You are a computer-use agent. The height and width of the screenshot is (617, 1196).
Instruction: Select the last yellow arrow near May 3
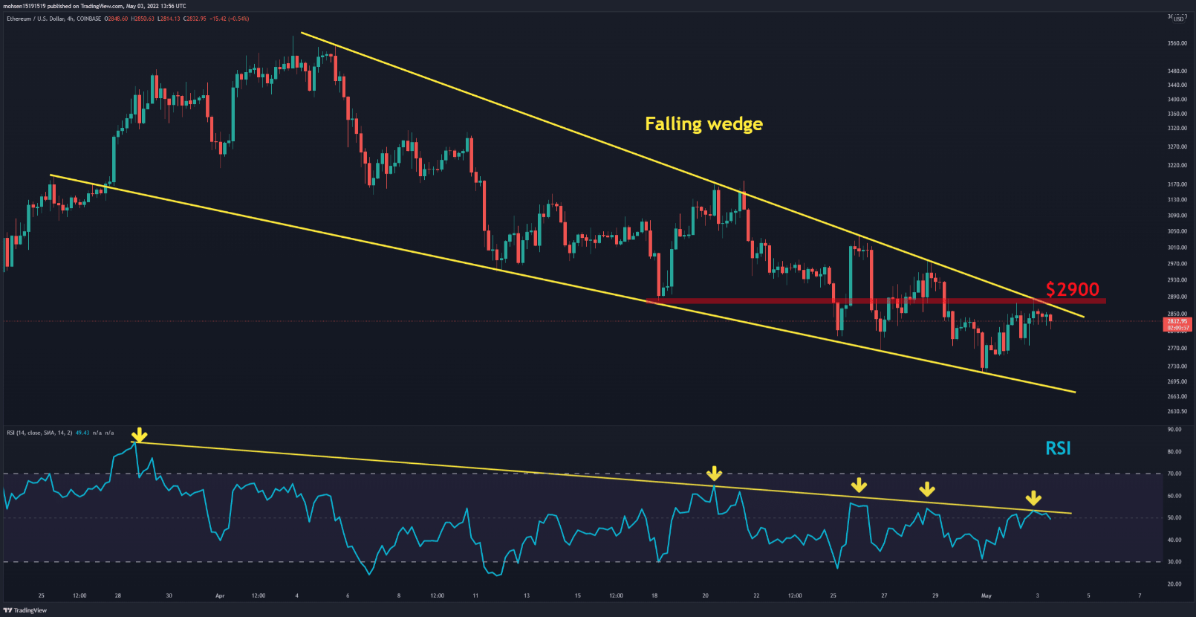pyautogui.click(x=1033, y=498)
